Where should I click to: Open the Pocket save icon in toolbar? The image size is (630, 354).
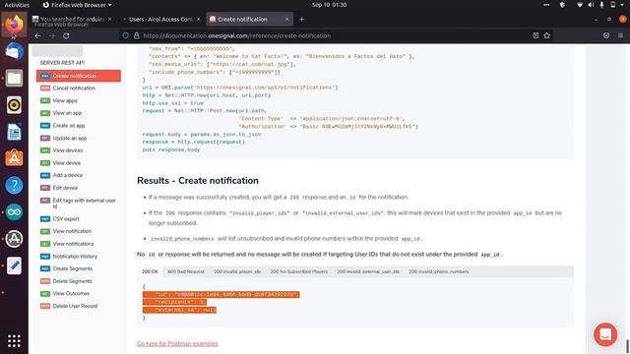(606, 35)
